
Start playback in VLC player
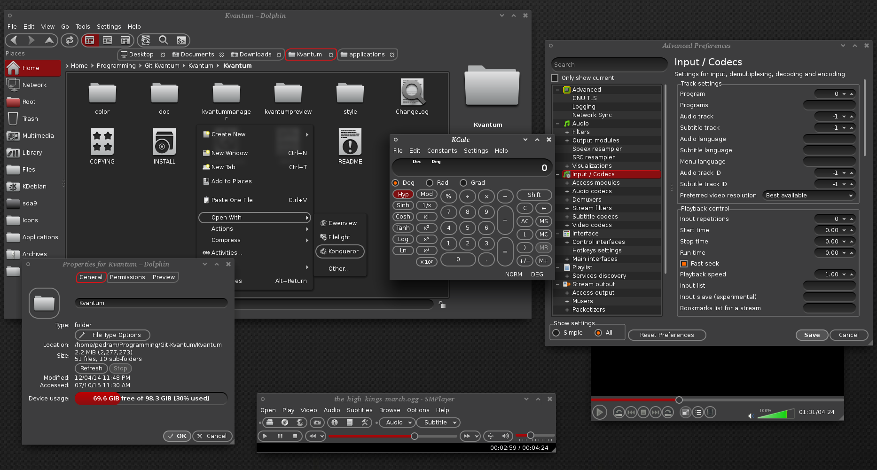point(599,413)
